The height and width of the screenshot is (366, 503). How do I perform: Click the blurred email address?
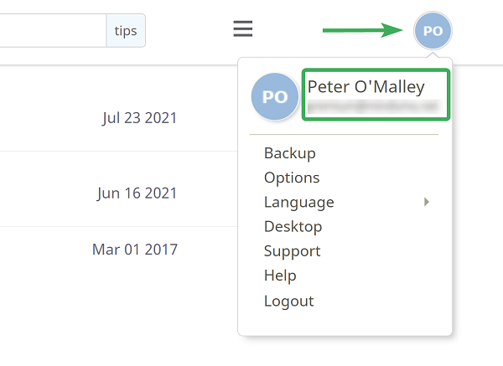pyautogui.click(x=373, y=106)
